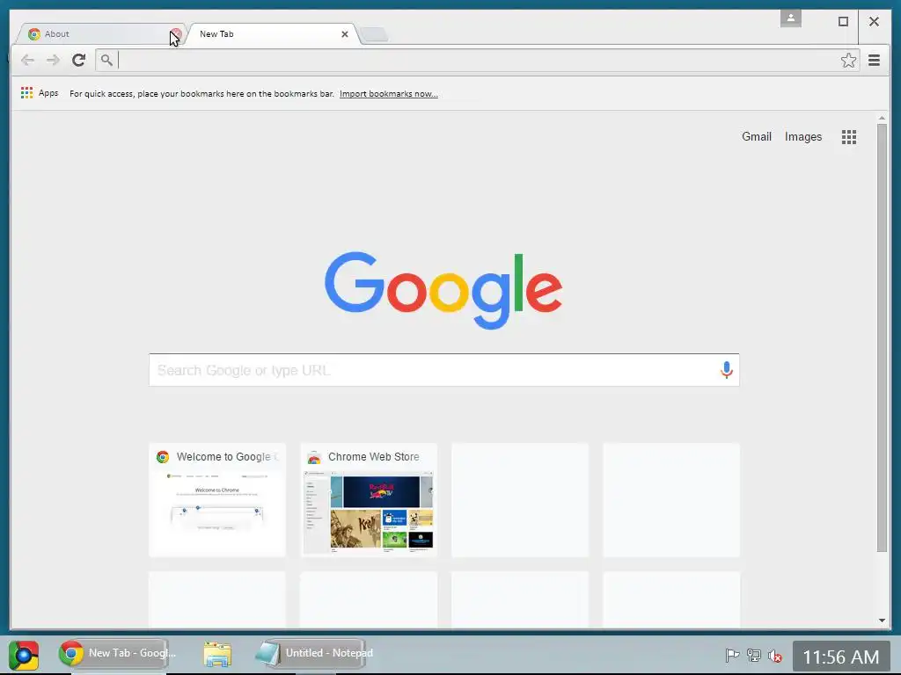This screenshot has height=675, width=901.
Task: Select the New Tab tab
Action: coord(271,34)
